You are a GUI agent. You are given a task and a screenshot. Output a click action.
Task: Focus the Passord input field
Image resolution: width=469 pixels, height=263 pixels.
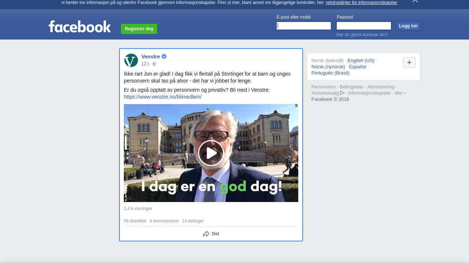click(364, 26)
